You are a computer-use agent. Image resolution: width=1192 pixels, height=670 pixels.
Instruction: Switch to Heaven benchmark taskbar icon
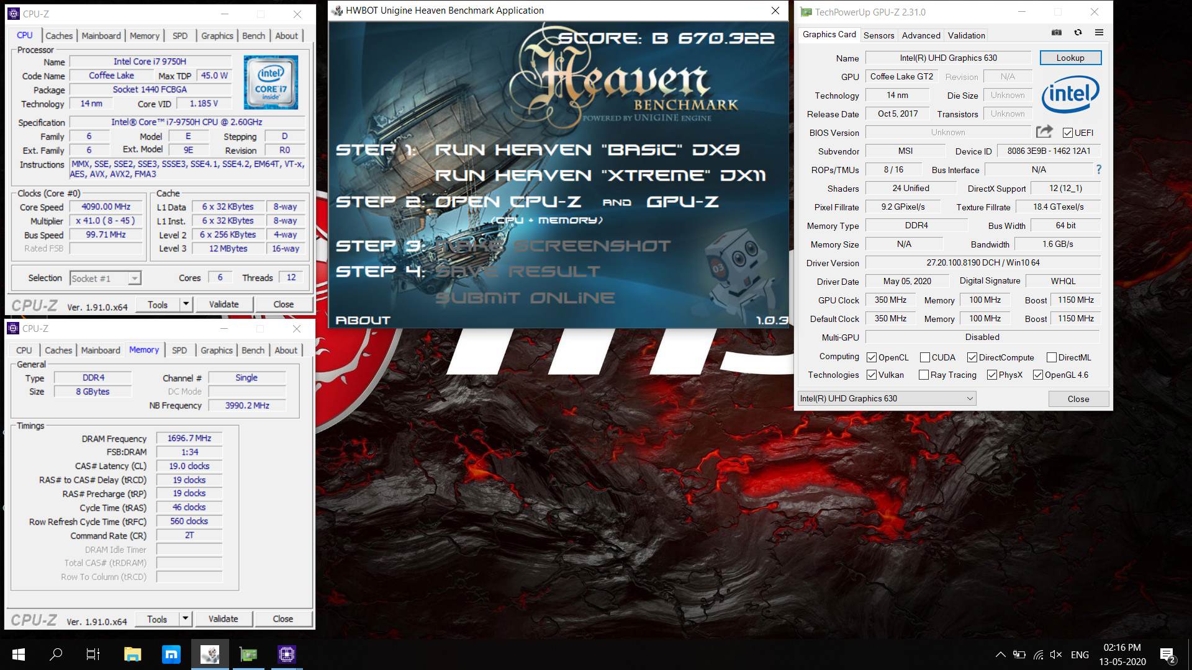[210, 654]
